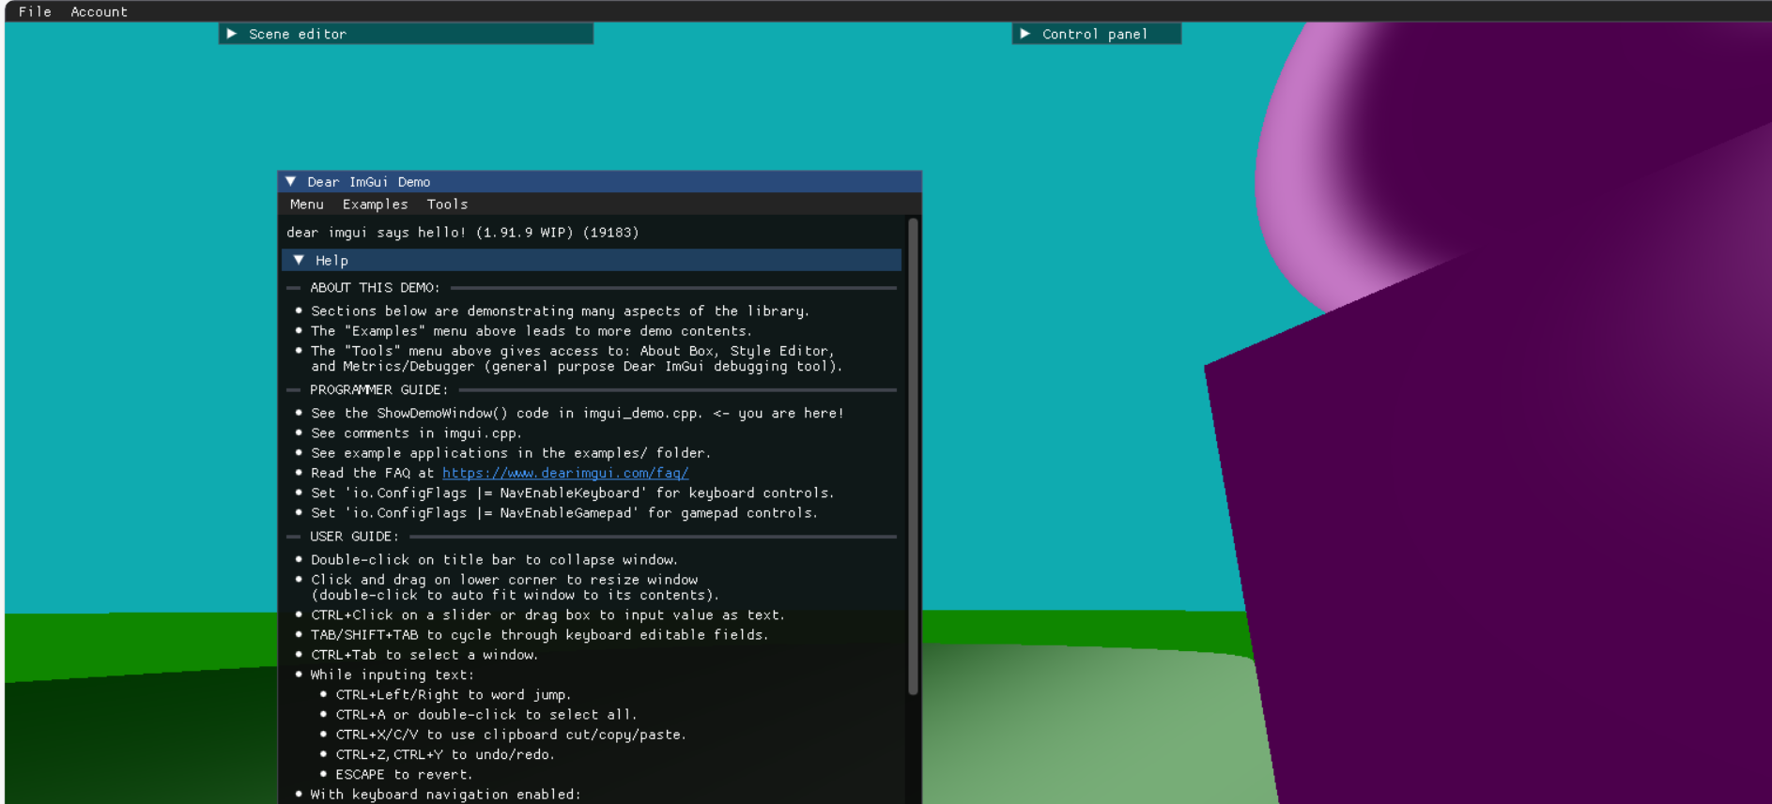1772x804 pixels.
Task: Open the Tools menu
Action: click(447, 205)
